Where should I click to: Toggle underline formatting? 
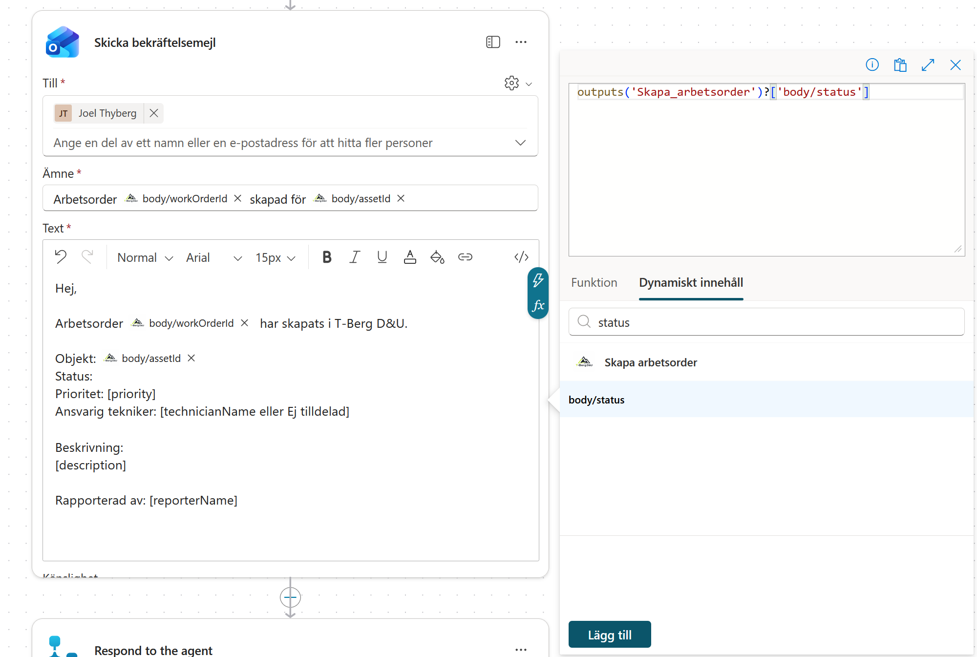(382, 257)
